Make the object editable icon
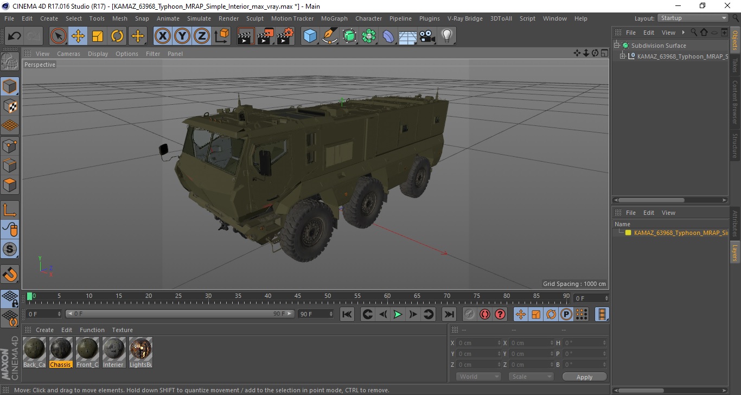This screenshot has height=395, width=741. point(10,61)
